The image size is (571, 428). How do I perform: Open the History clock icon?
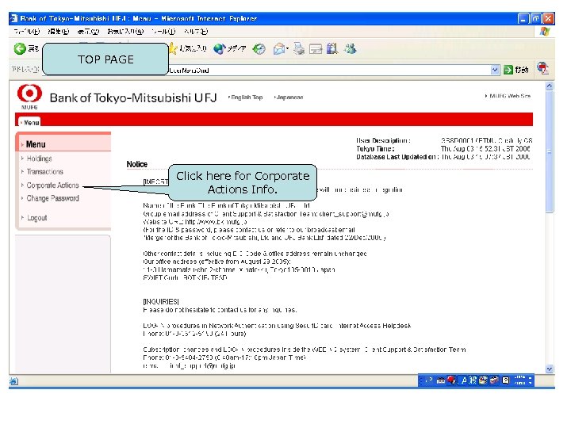[259, 49]
